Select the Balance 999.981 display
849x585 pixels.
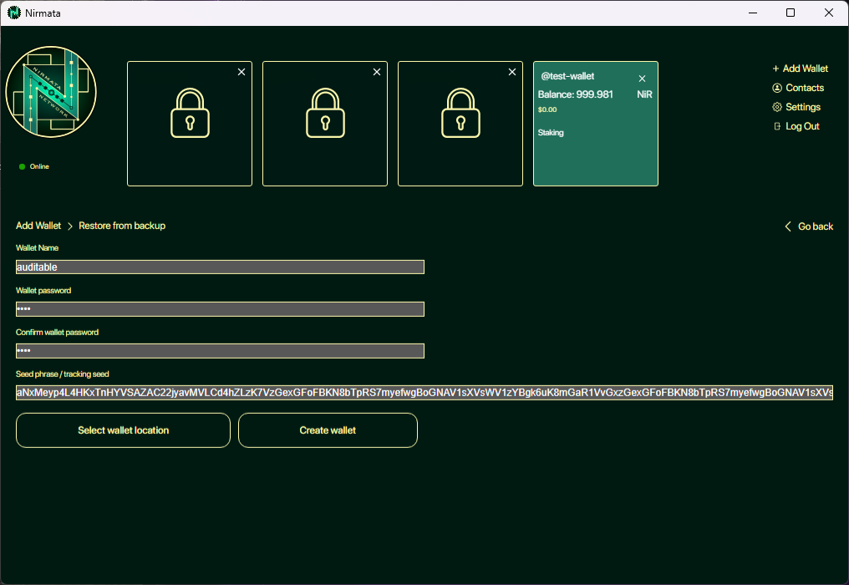pos(573,94)
